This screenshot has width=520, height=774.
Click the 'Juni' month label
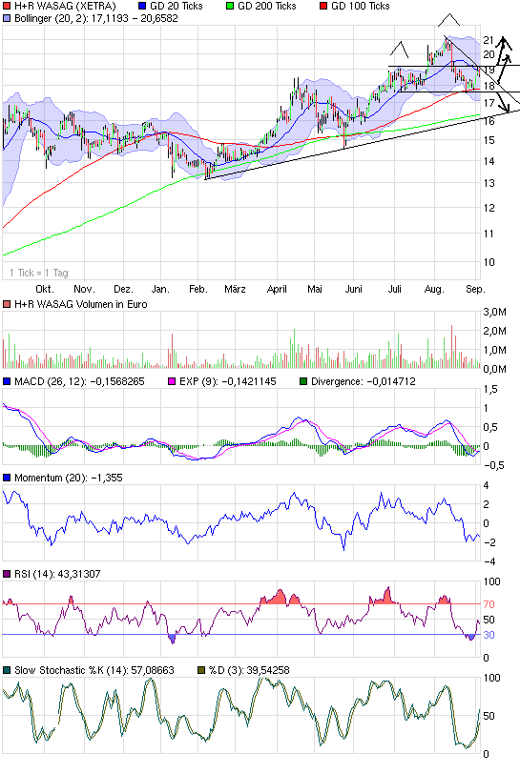353,289
